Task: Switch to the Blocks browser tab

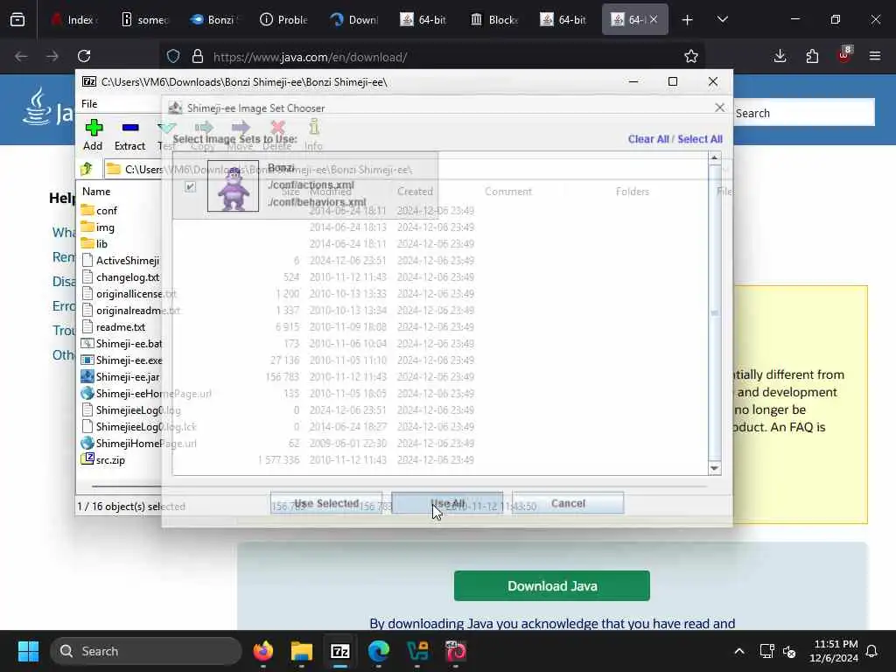Action: click(x=493, y=19)
